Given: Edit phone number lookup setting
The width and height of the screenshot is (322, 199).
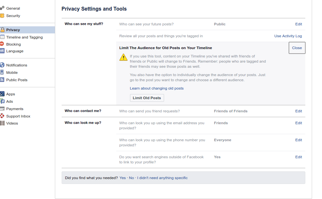Looking at the screenshot, I should [x=299, y=140].
